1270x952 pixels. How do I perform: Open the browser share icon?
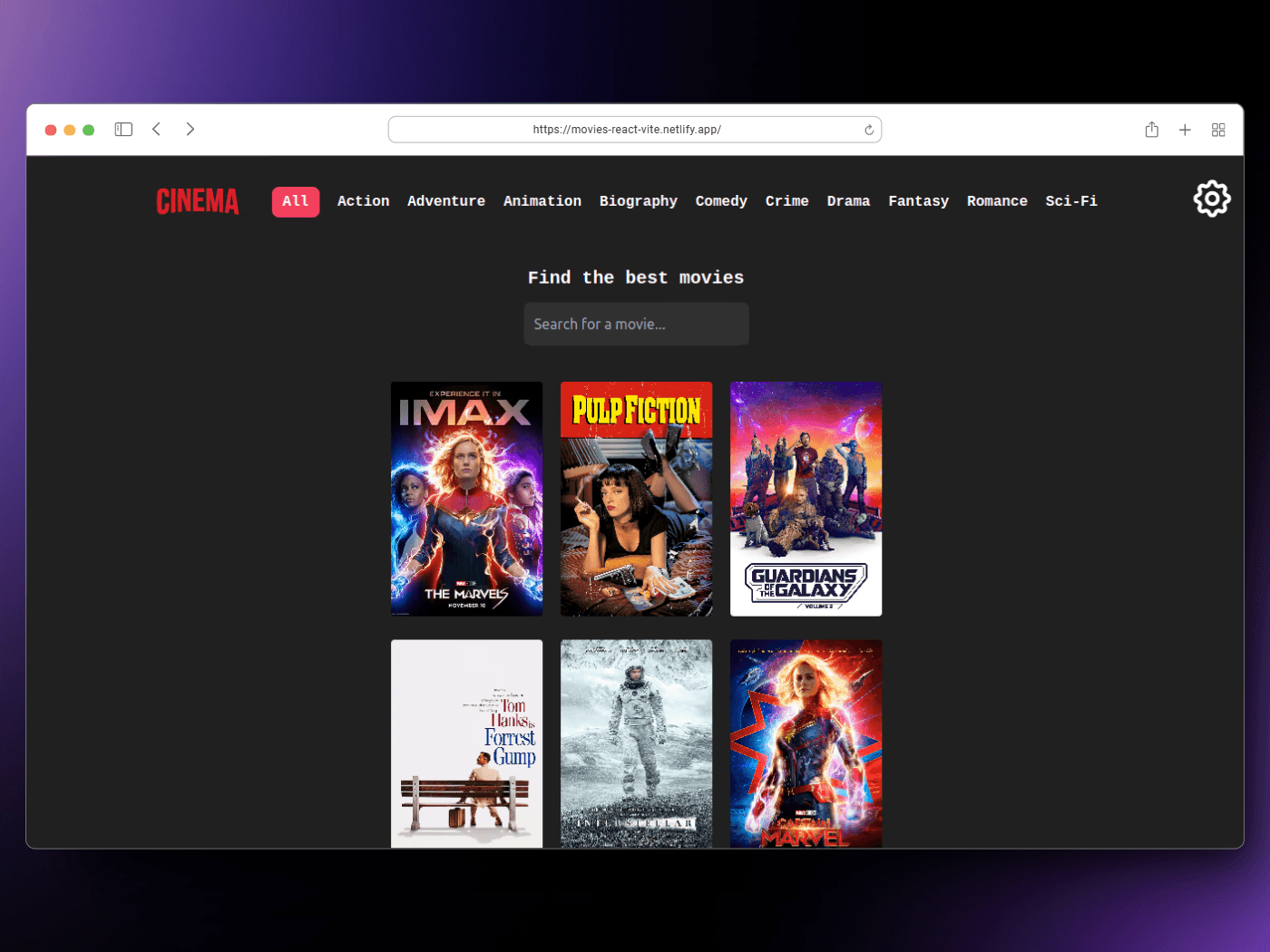tap(1152, 130)
